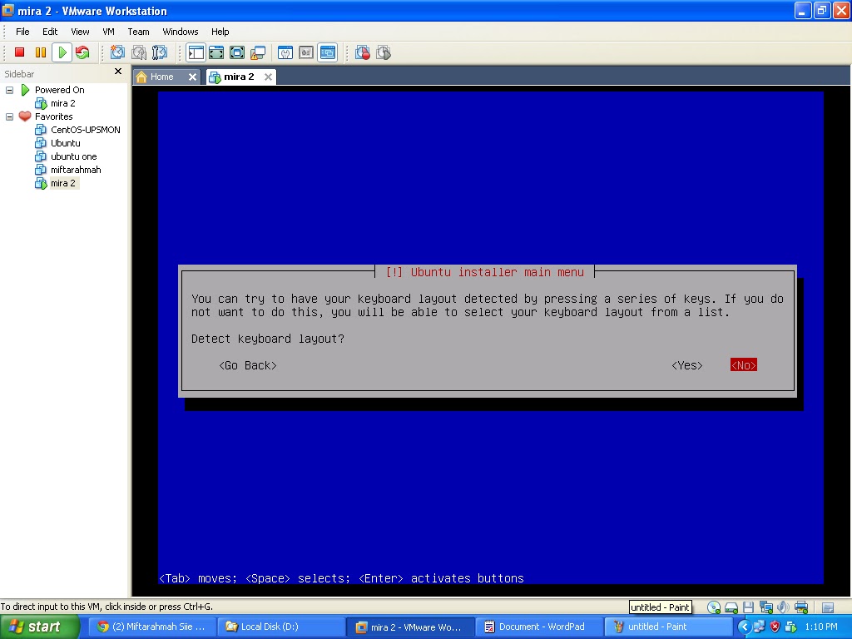Click the red security shield tray icon
Image resolution: width=852 pixels, height=639 pixels.
[775, 627]
